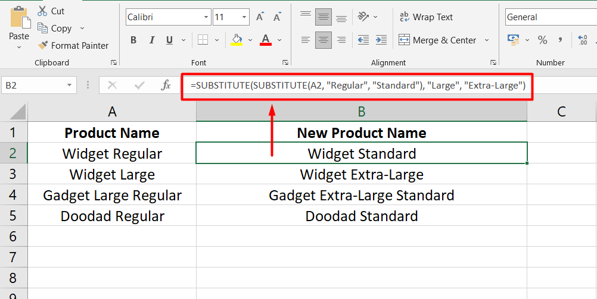This screenshot has width=597, height=299.
Task: Click Wrap Text button
Action: (x=425, y=17)
